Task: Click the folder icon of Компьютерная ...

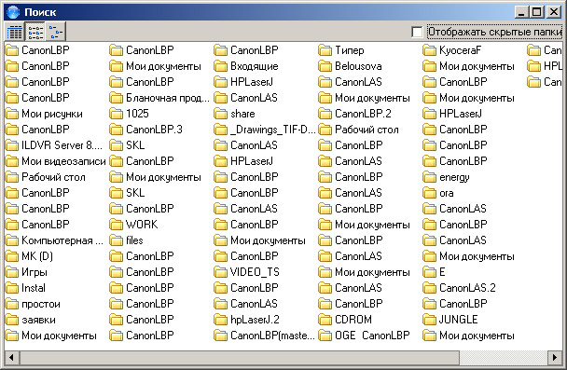Action: coord(11,240)
